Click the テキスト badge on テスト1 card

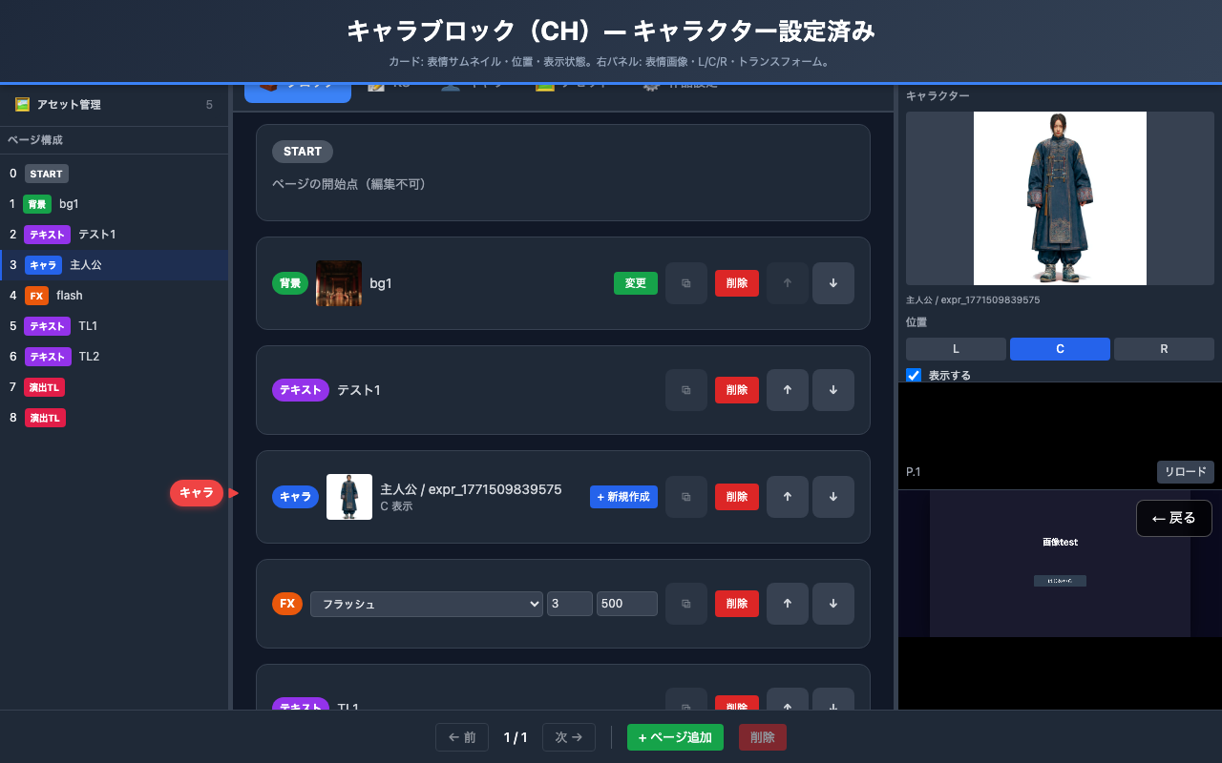click(301, 390)
